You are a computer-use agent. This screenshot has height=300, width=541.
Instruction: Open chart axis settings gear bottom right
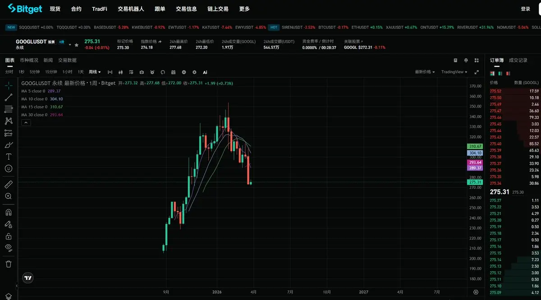pyautogui.click(x=476, y=292)
